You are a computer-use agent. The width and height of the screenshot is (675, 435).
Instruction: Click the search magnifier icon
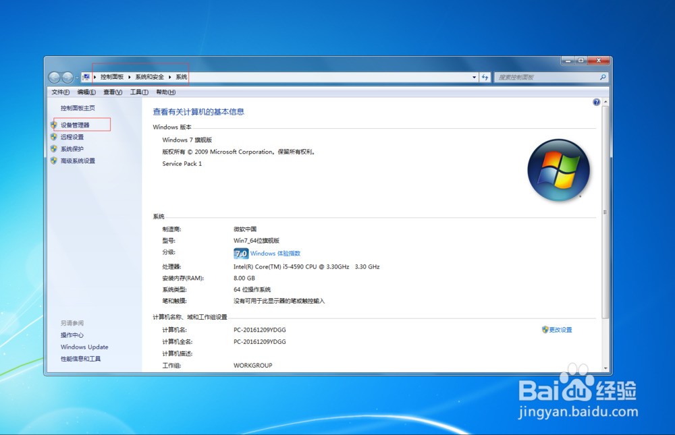(603, 78)
